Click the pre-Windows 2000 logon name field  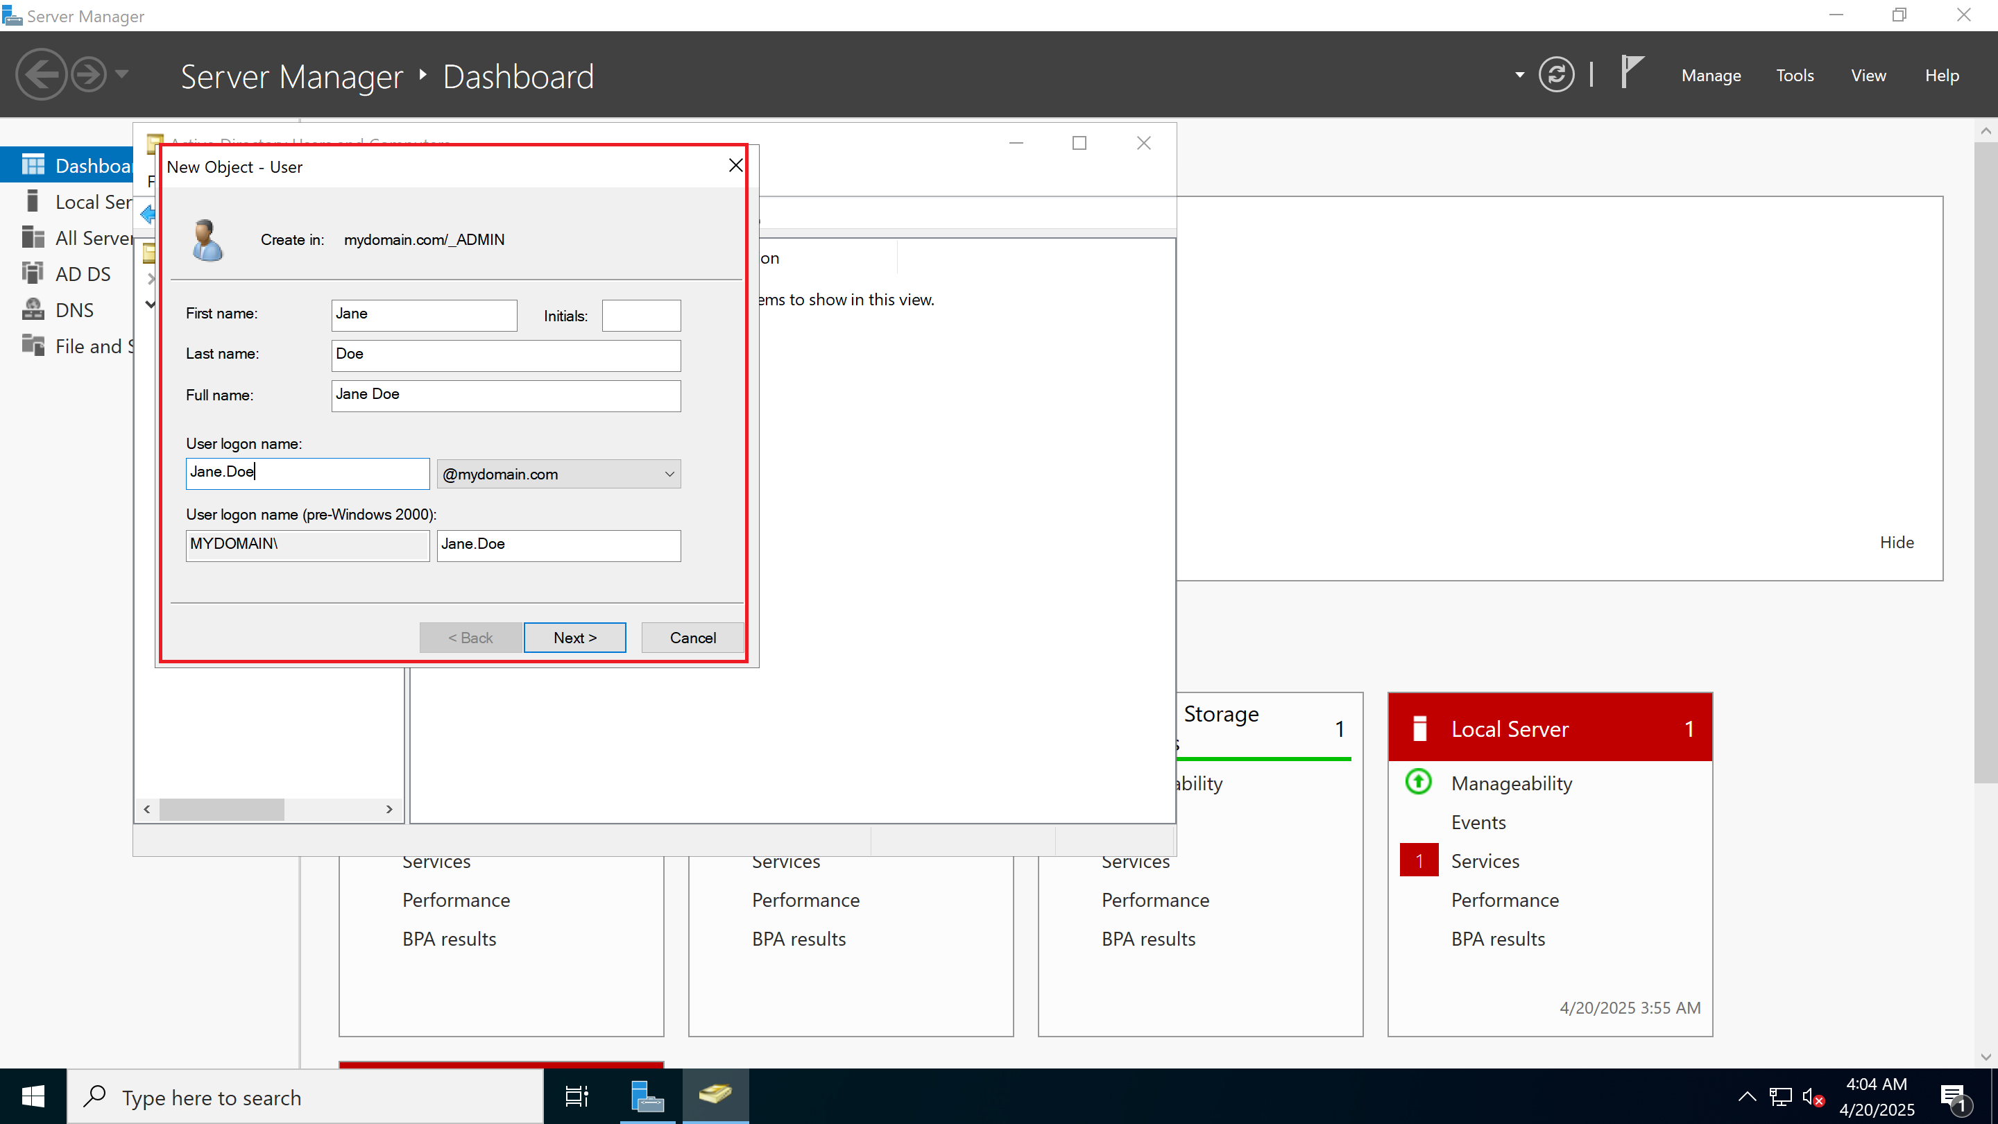point(558,545)
